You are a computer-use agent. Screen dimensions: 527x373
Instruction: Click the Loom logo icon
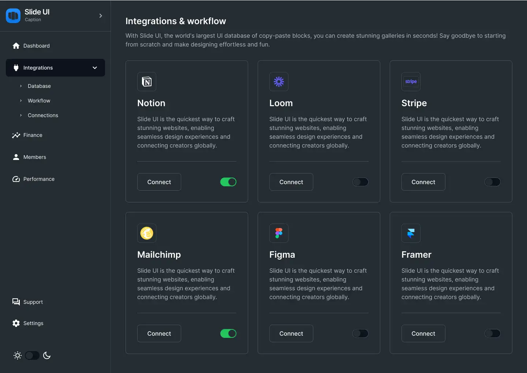[279, 82]
